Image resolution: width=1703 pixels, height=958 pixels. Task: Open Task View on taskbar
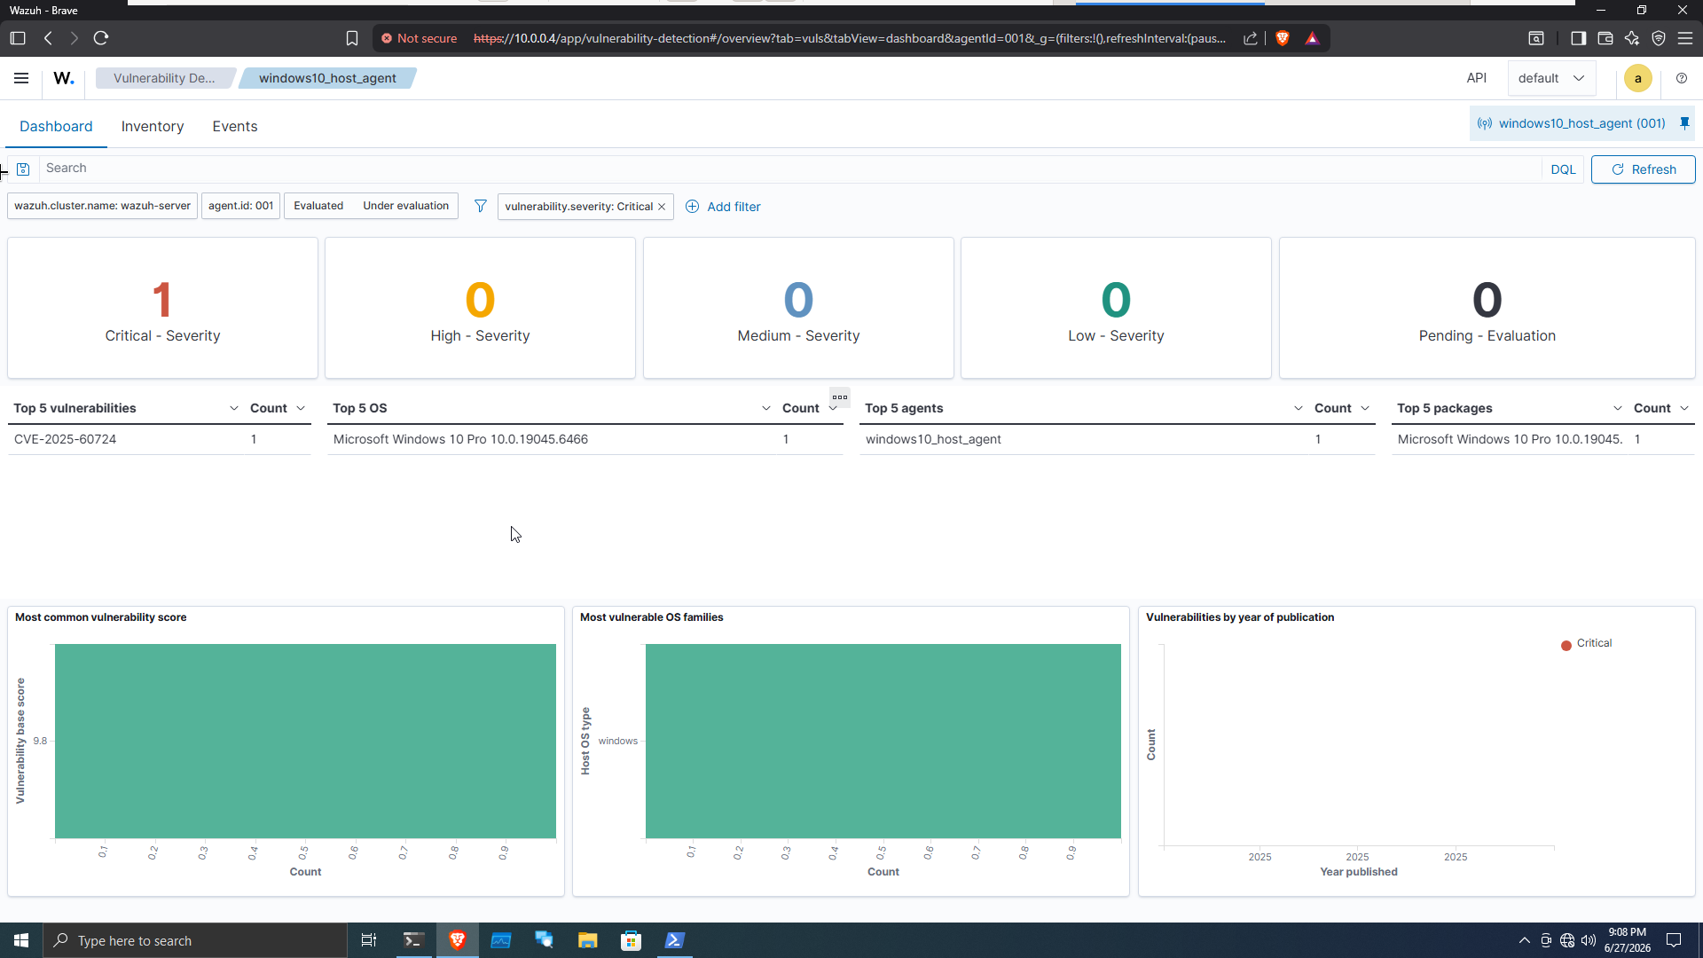(369, 940)
